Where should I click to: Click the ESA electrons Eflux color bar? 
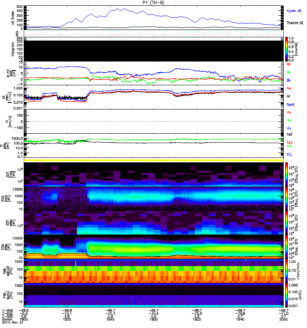point(287,247)
